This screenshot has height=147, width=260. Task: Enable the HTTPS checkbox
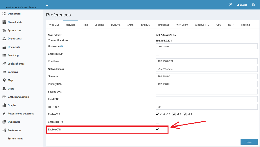pyautogui.click(x=157, y=122)
